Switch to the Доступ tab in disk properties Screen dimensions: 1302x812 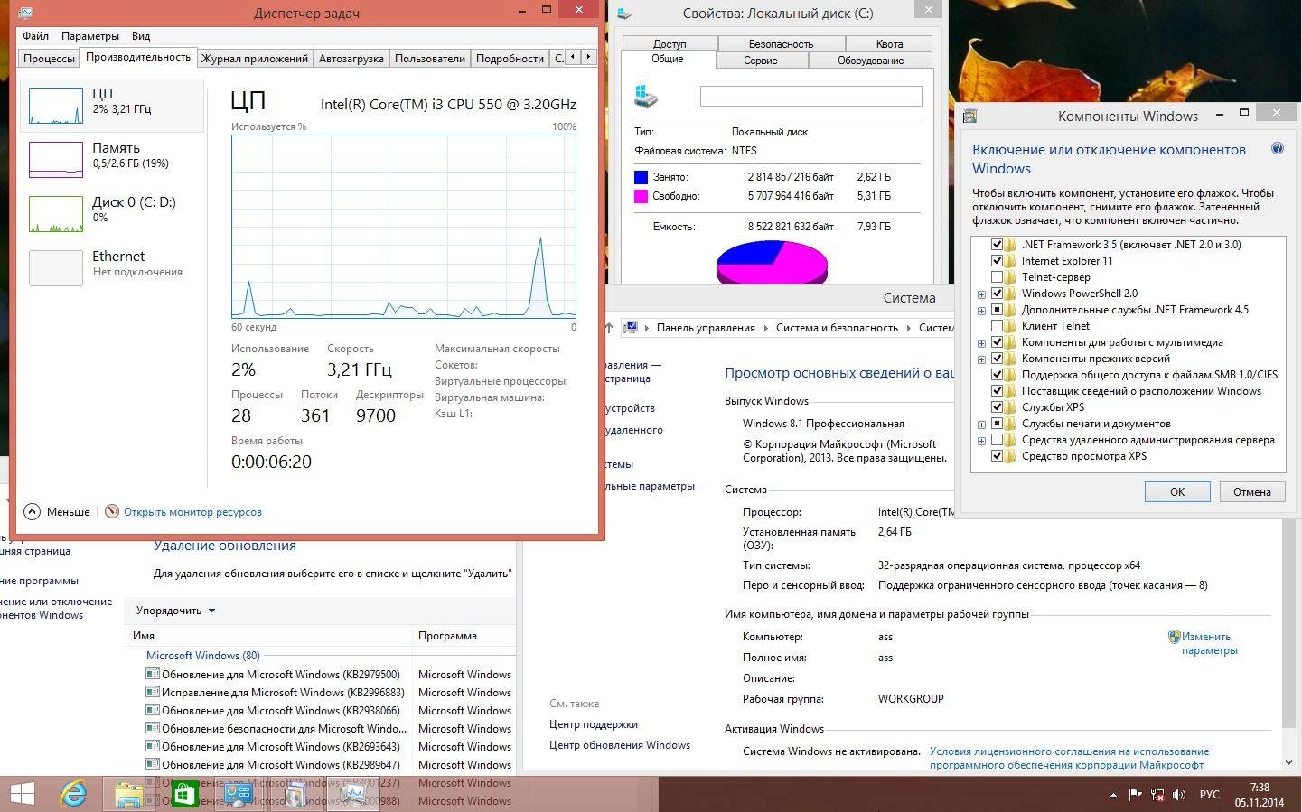click(670, 43)
